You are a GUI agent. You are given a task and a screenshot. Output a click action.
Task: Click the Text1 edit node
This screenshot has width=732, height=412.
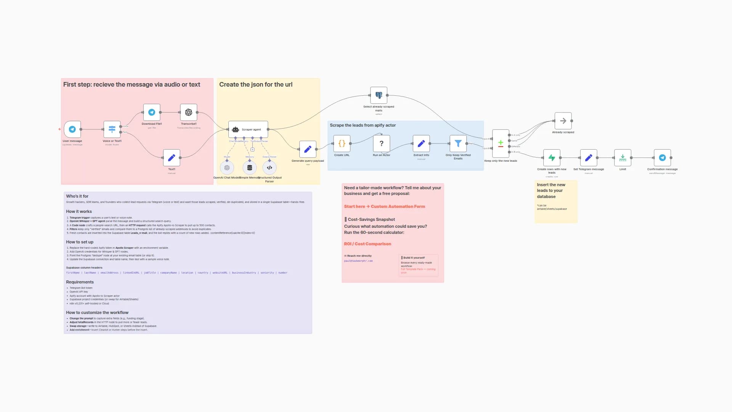172,158
